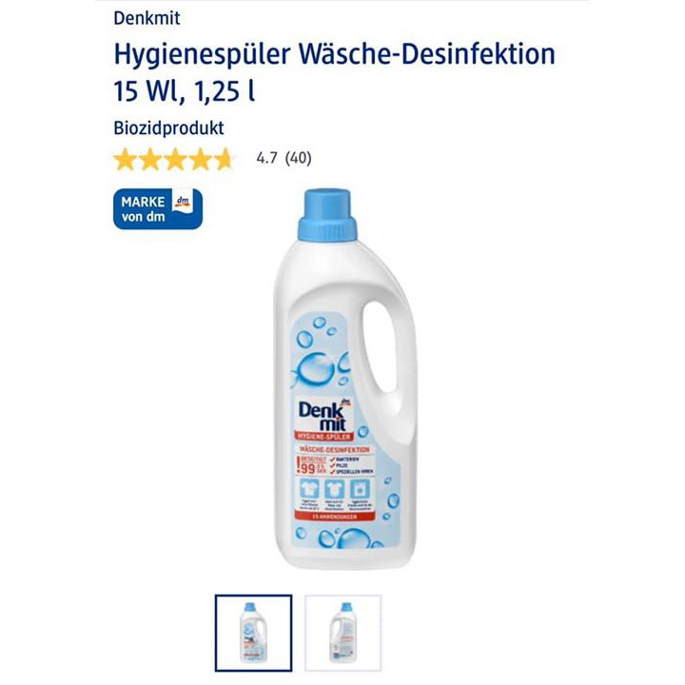Open the main product bottle image

point(345,380)
